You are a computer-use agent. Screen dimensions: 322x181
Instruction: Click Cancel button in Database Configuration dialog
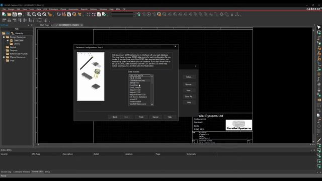(155, 117)
